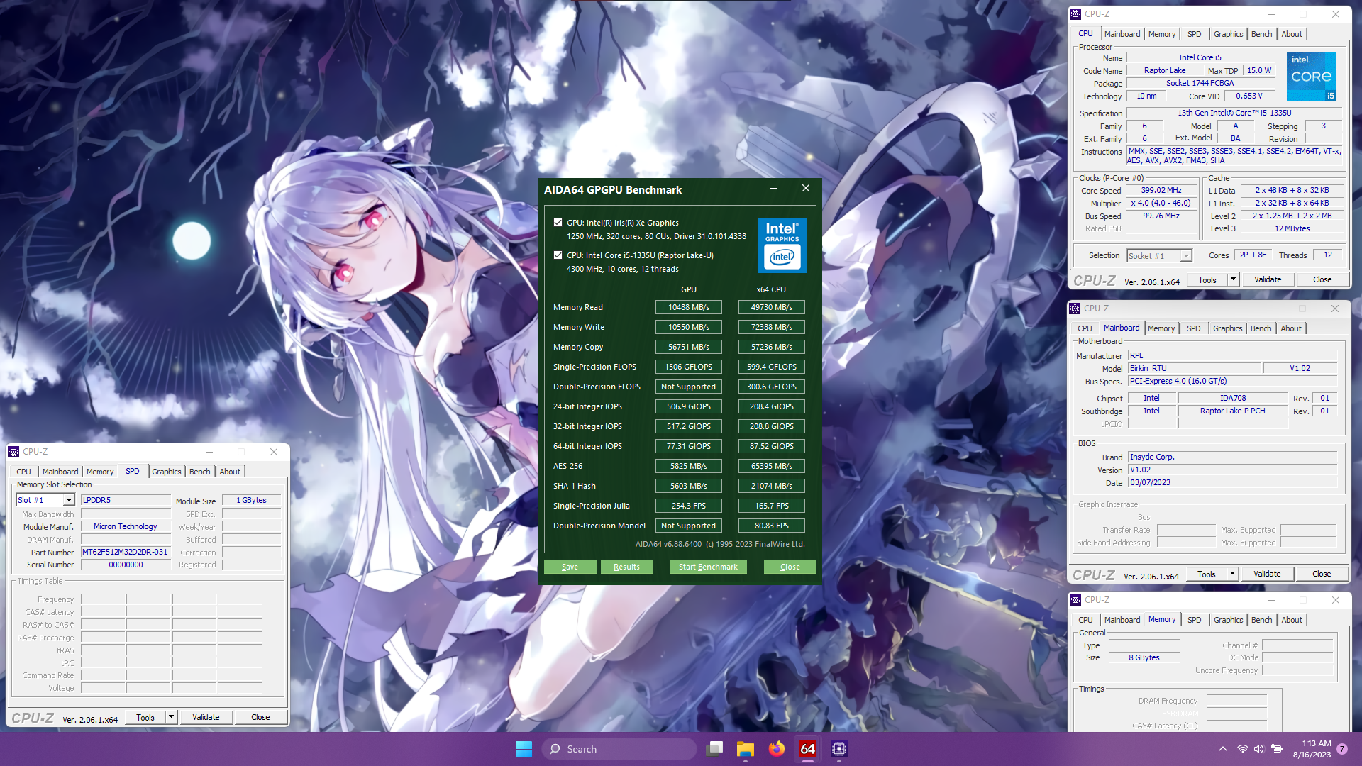This screenshot has width=1362, height=766.
Task: Click Close button in SPD CPU-Z window
Action: 260,717
